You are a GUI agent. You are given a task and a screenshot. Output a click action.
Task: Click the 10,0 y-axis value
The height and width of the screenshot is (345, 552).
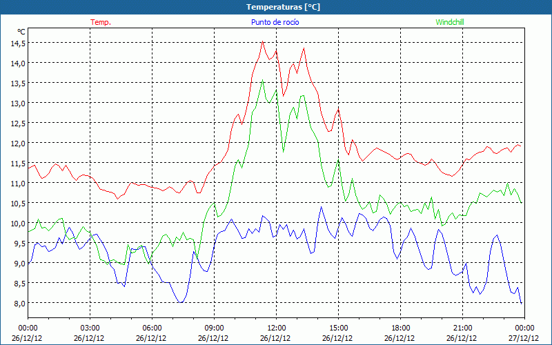tap(18, 223)
